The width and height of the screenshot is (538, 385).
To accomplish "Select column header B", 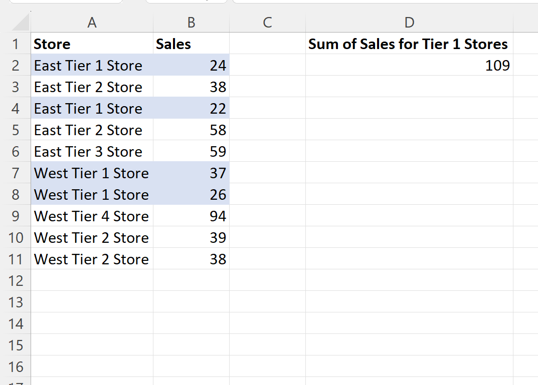I will pyautogui.click(x=191, y=22).
